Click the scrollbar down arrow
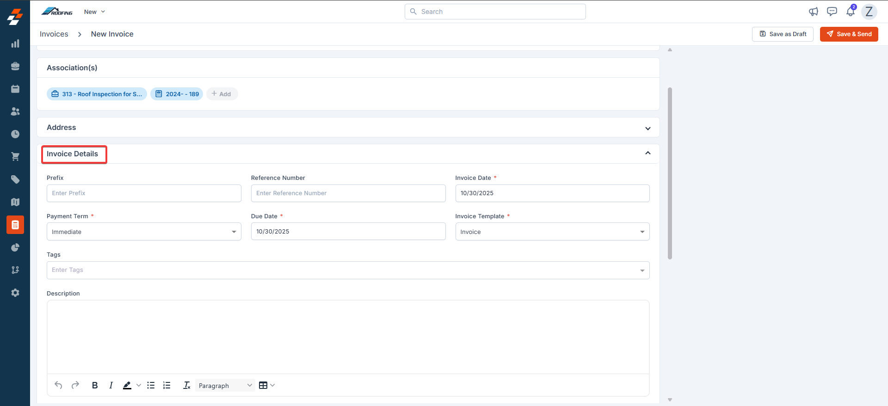 [x=670, y=400]
